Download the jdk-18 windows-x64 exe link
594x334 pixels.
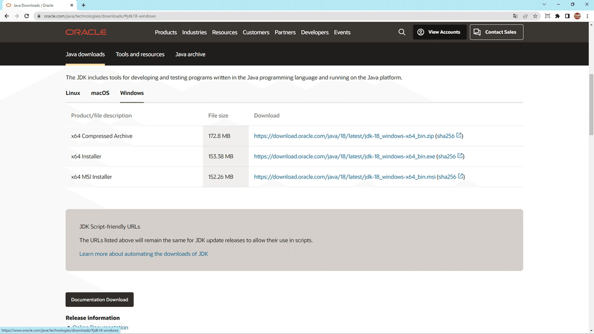[x=345, y=156]
